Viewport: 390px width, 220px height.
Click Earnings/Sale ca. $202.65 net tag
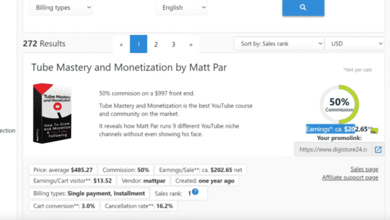pos(200,170)
